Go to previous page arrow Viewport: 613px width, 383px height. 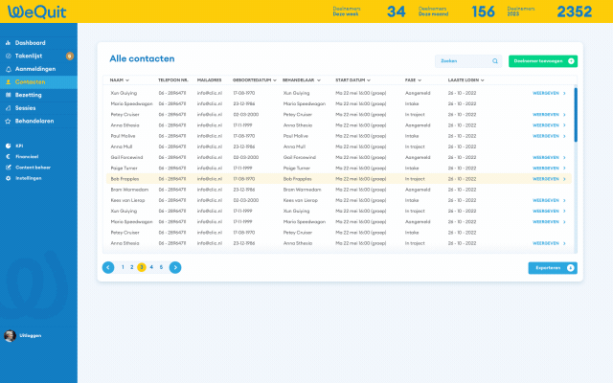click(x=108, y=268)
